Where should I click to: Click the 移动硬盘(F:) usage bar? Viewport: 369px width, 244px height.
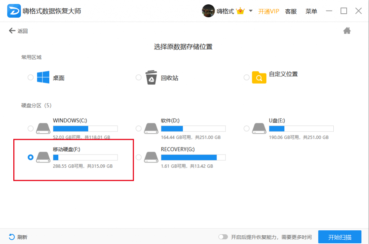coord(85,158)
